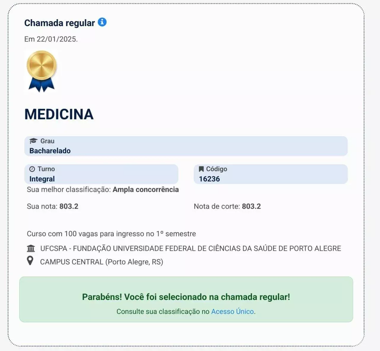Click the UFCSPA university name

pos(191,248)
